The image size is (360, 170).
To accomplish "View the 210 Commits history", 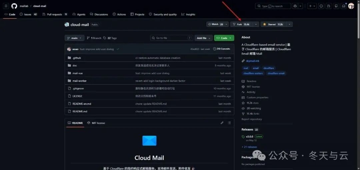I will [222, 49].
